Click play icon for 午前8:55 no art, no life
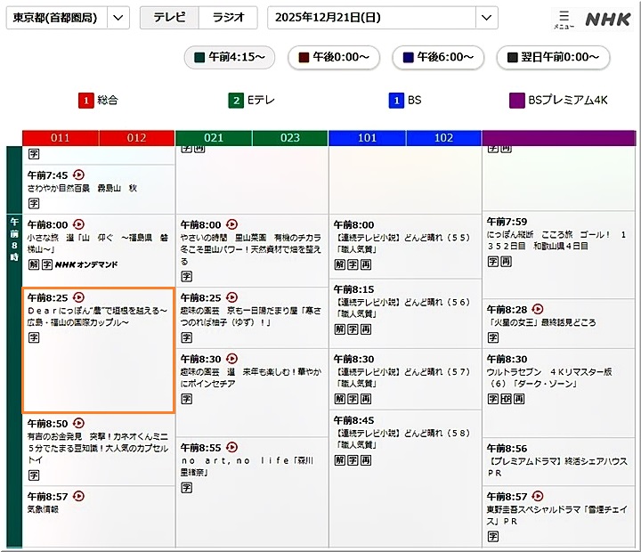The height and width of the screenshot is (552, 641). pyautogui.click(x=231, y=447)
